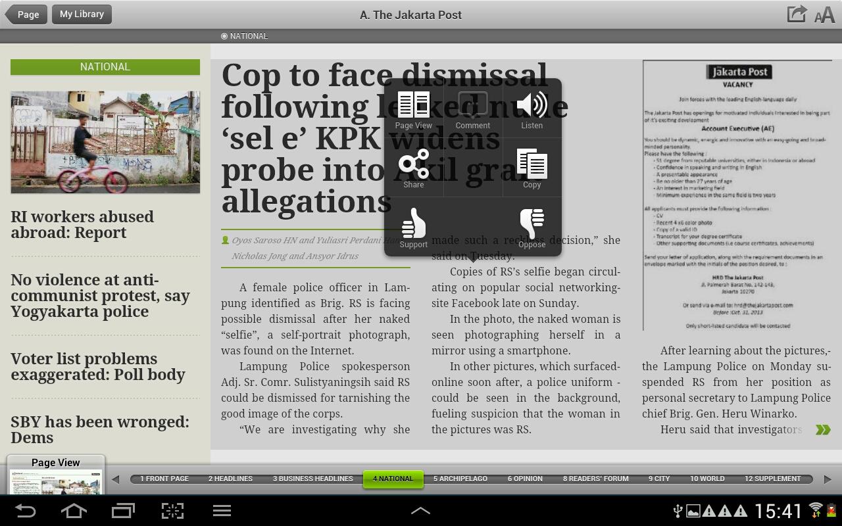The height and width of the screenshot is (526, 842).
Task: Give the article a Support thumbs-up
Action: 414,228
